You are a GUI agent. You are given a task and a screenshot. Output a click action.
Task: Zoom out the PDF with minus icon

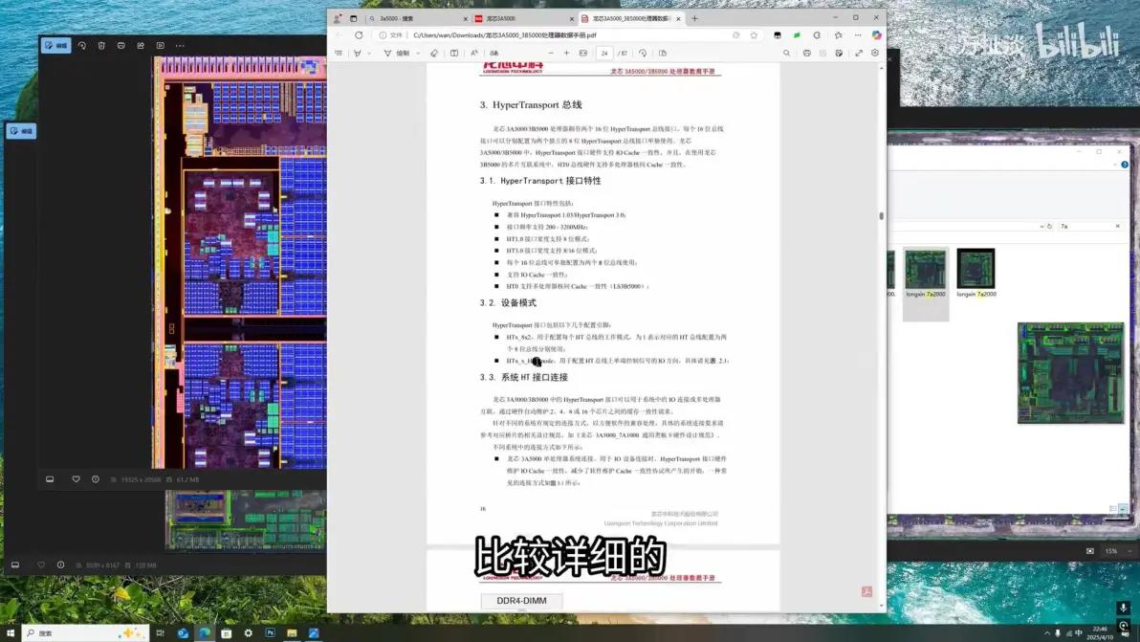tap(550, 53)
